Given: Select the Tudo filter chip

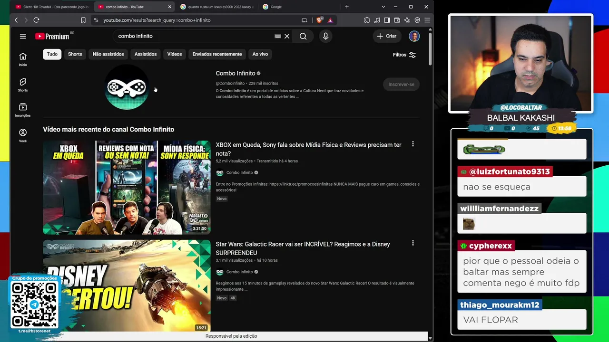Looking at the screenshot, I should pyautogui.click(x=52, y=54).
